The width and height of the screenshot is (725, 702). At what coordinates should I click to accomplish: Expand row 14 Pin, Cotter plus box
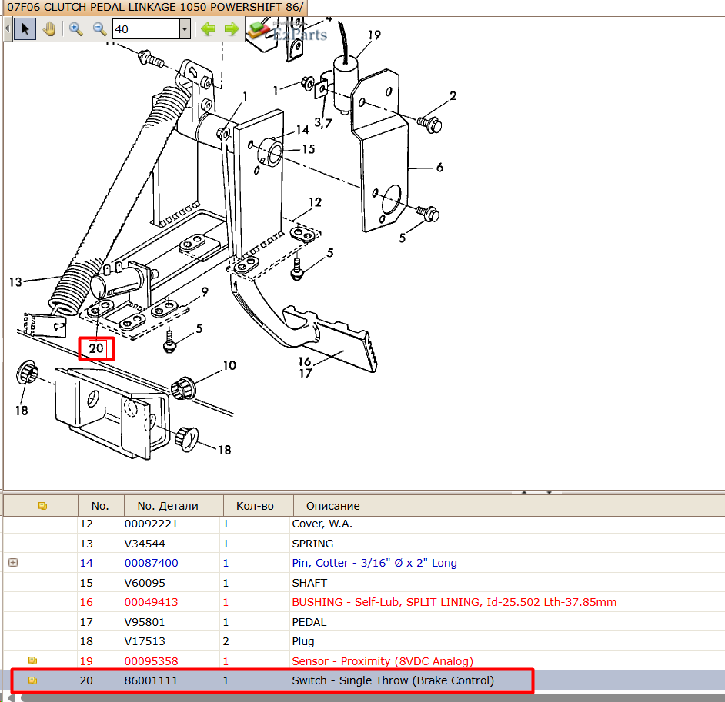point(13,563)
